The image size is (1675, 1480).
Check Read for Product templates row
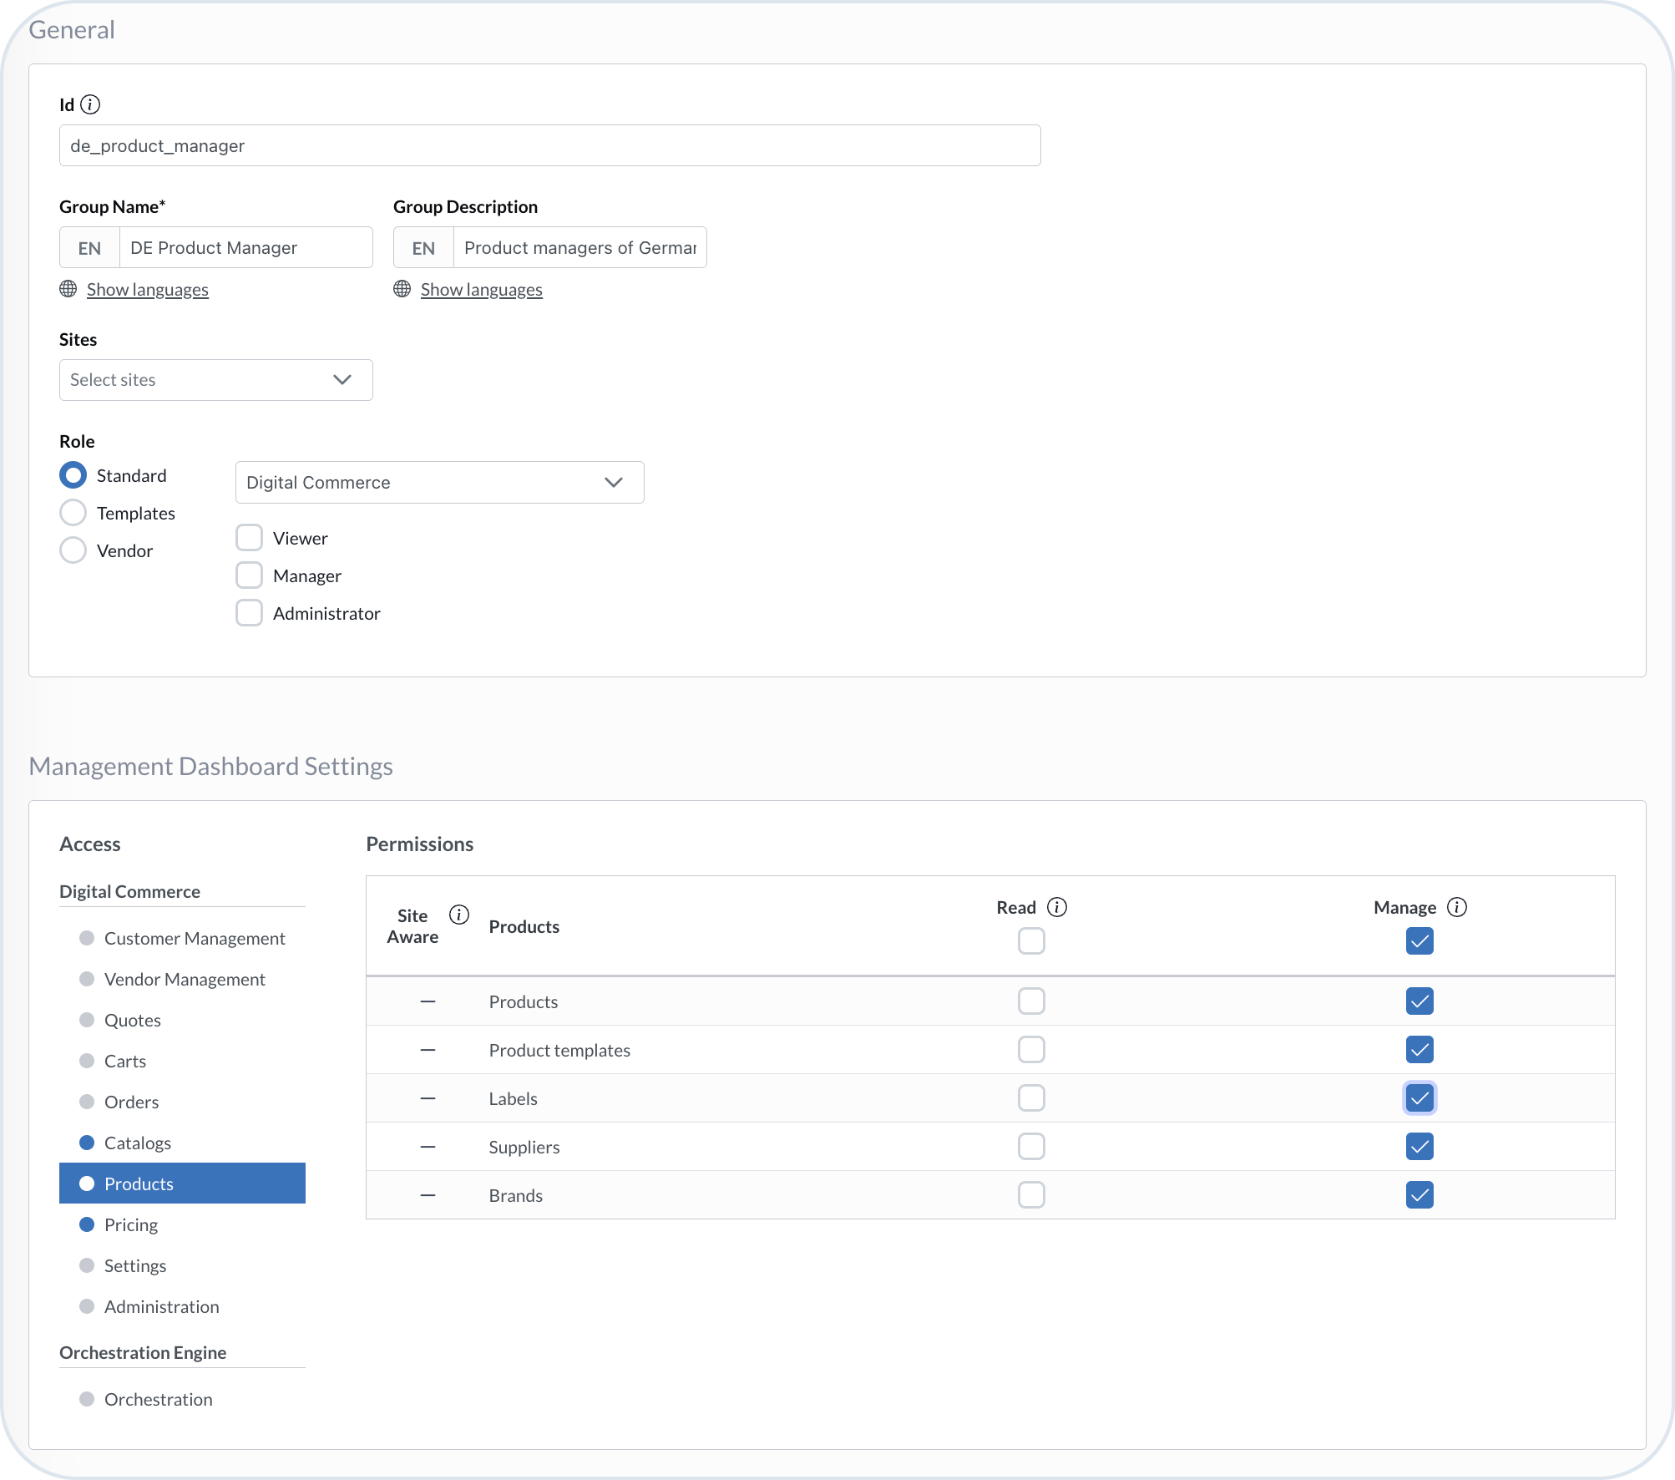tap(1031, 1050)
